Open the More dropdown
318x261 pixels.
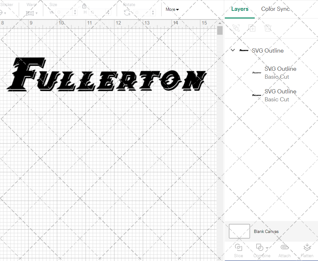(172, 9)
